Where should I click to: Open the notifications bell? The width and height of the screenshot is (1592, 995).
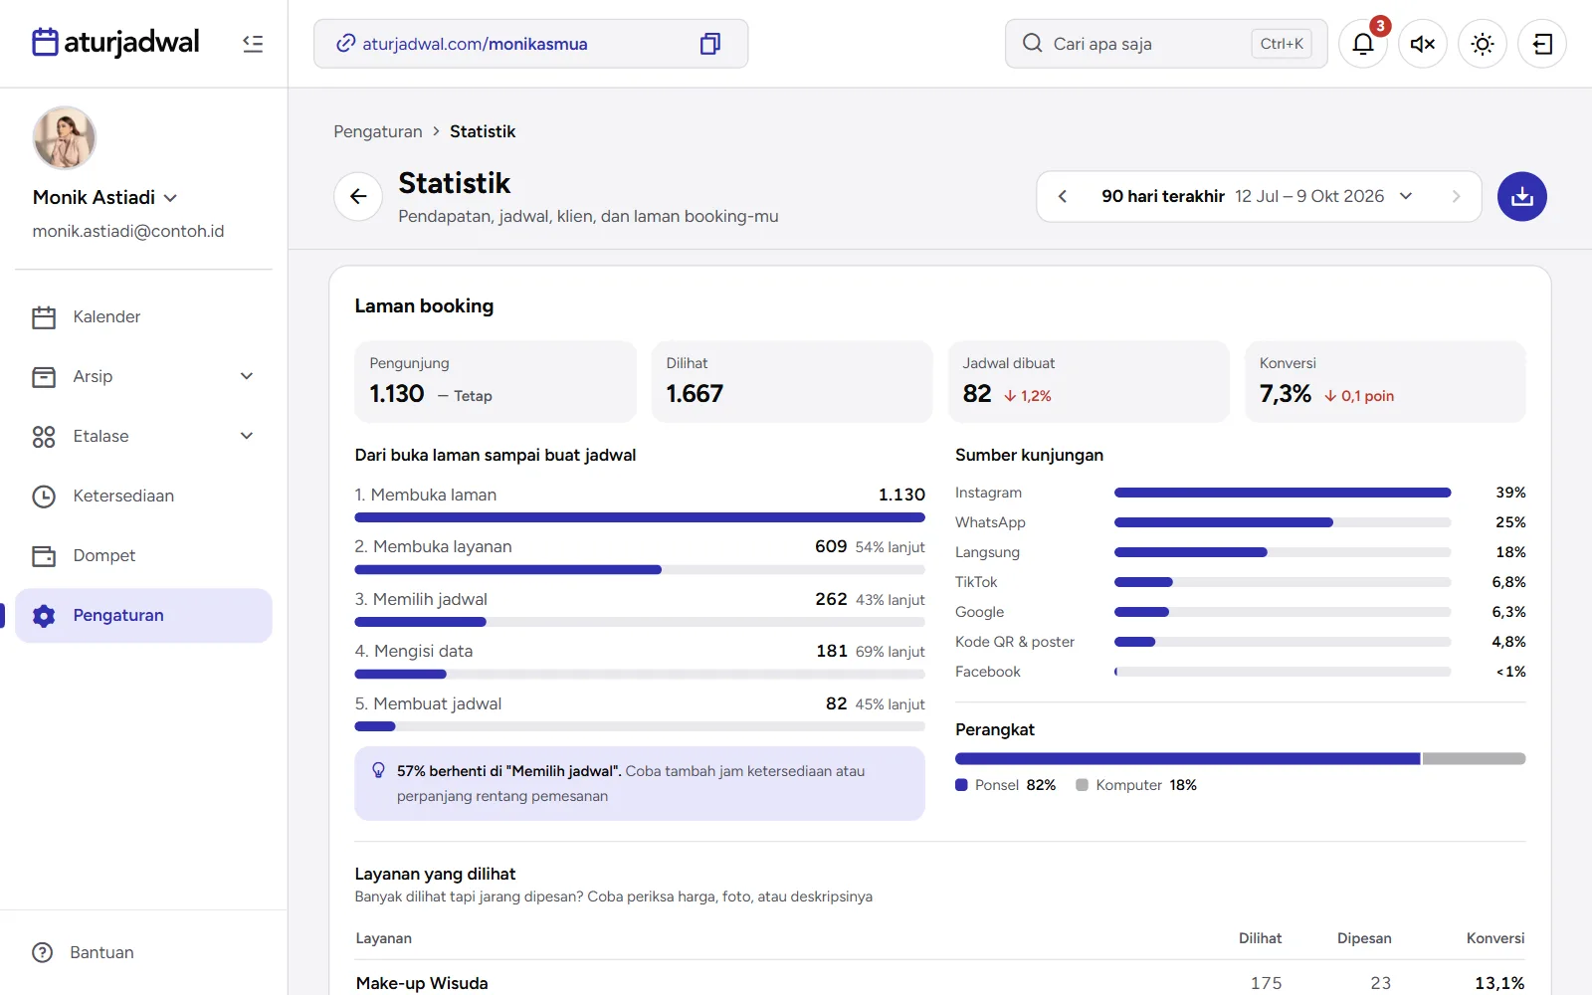click(x=1363, y=44)
